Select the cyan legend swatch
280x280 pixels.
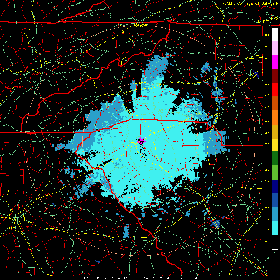[275, 228]
